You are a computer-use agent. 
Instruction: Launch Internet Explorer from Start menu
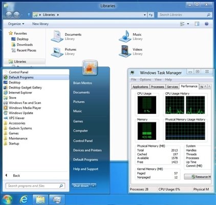coord(36,93)
